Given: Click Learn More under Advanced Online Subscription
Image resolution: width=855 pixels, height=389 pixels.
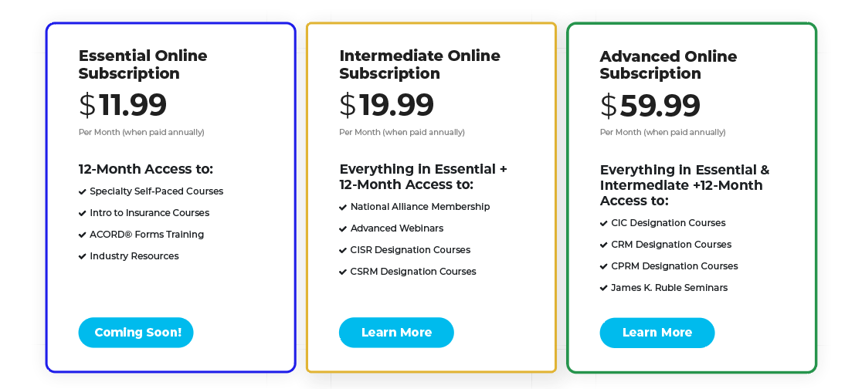Looking at the screenshot, I should click(657, 333).
